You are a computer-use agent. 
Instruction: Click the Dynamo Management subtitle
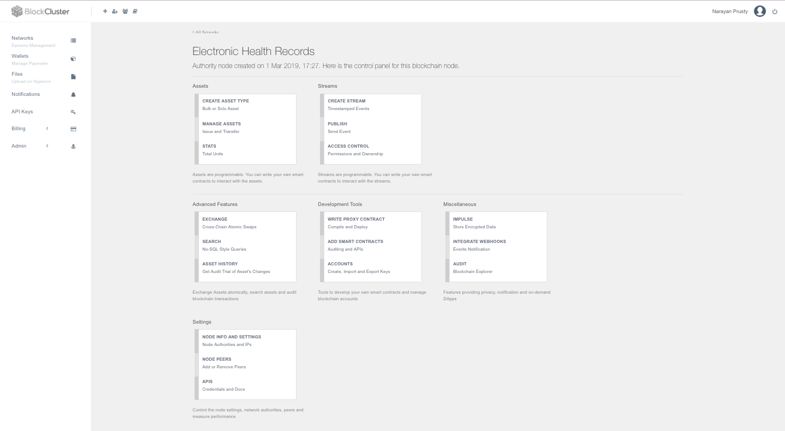pos(33,46)
